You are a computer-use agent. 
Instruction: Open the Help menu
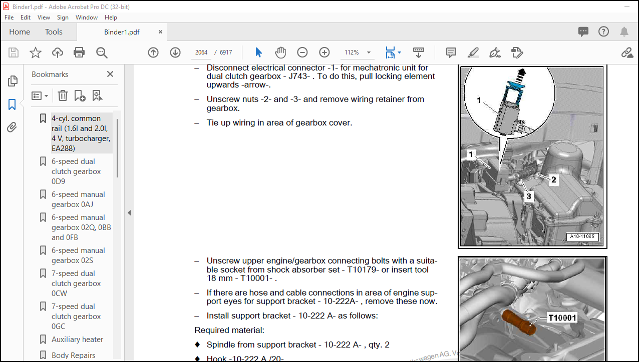click(x=111, y=17)
